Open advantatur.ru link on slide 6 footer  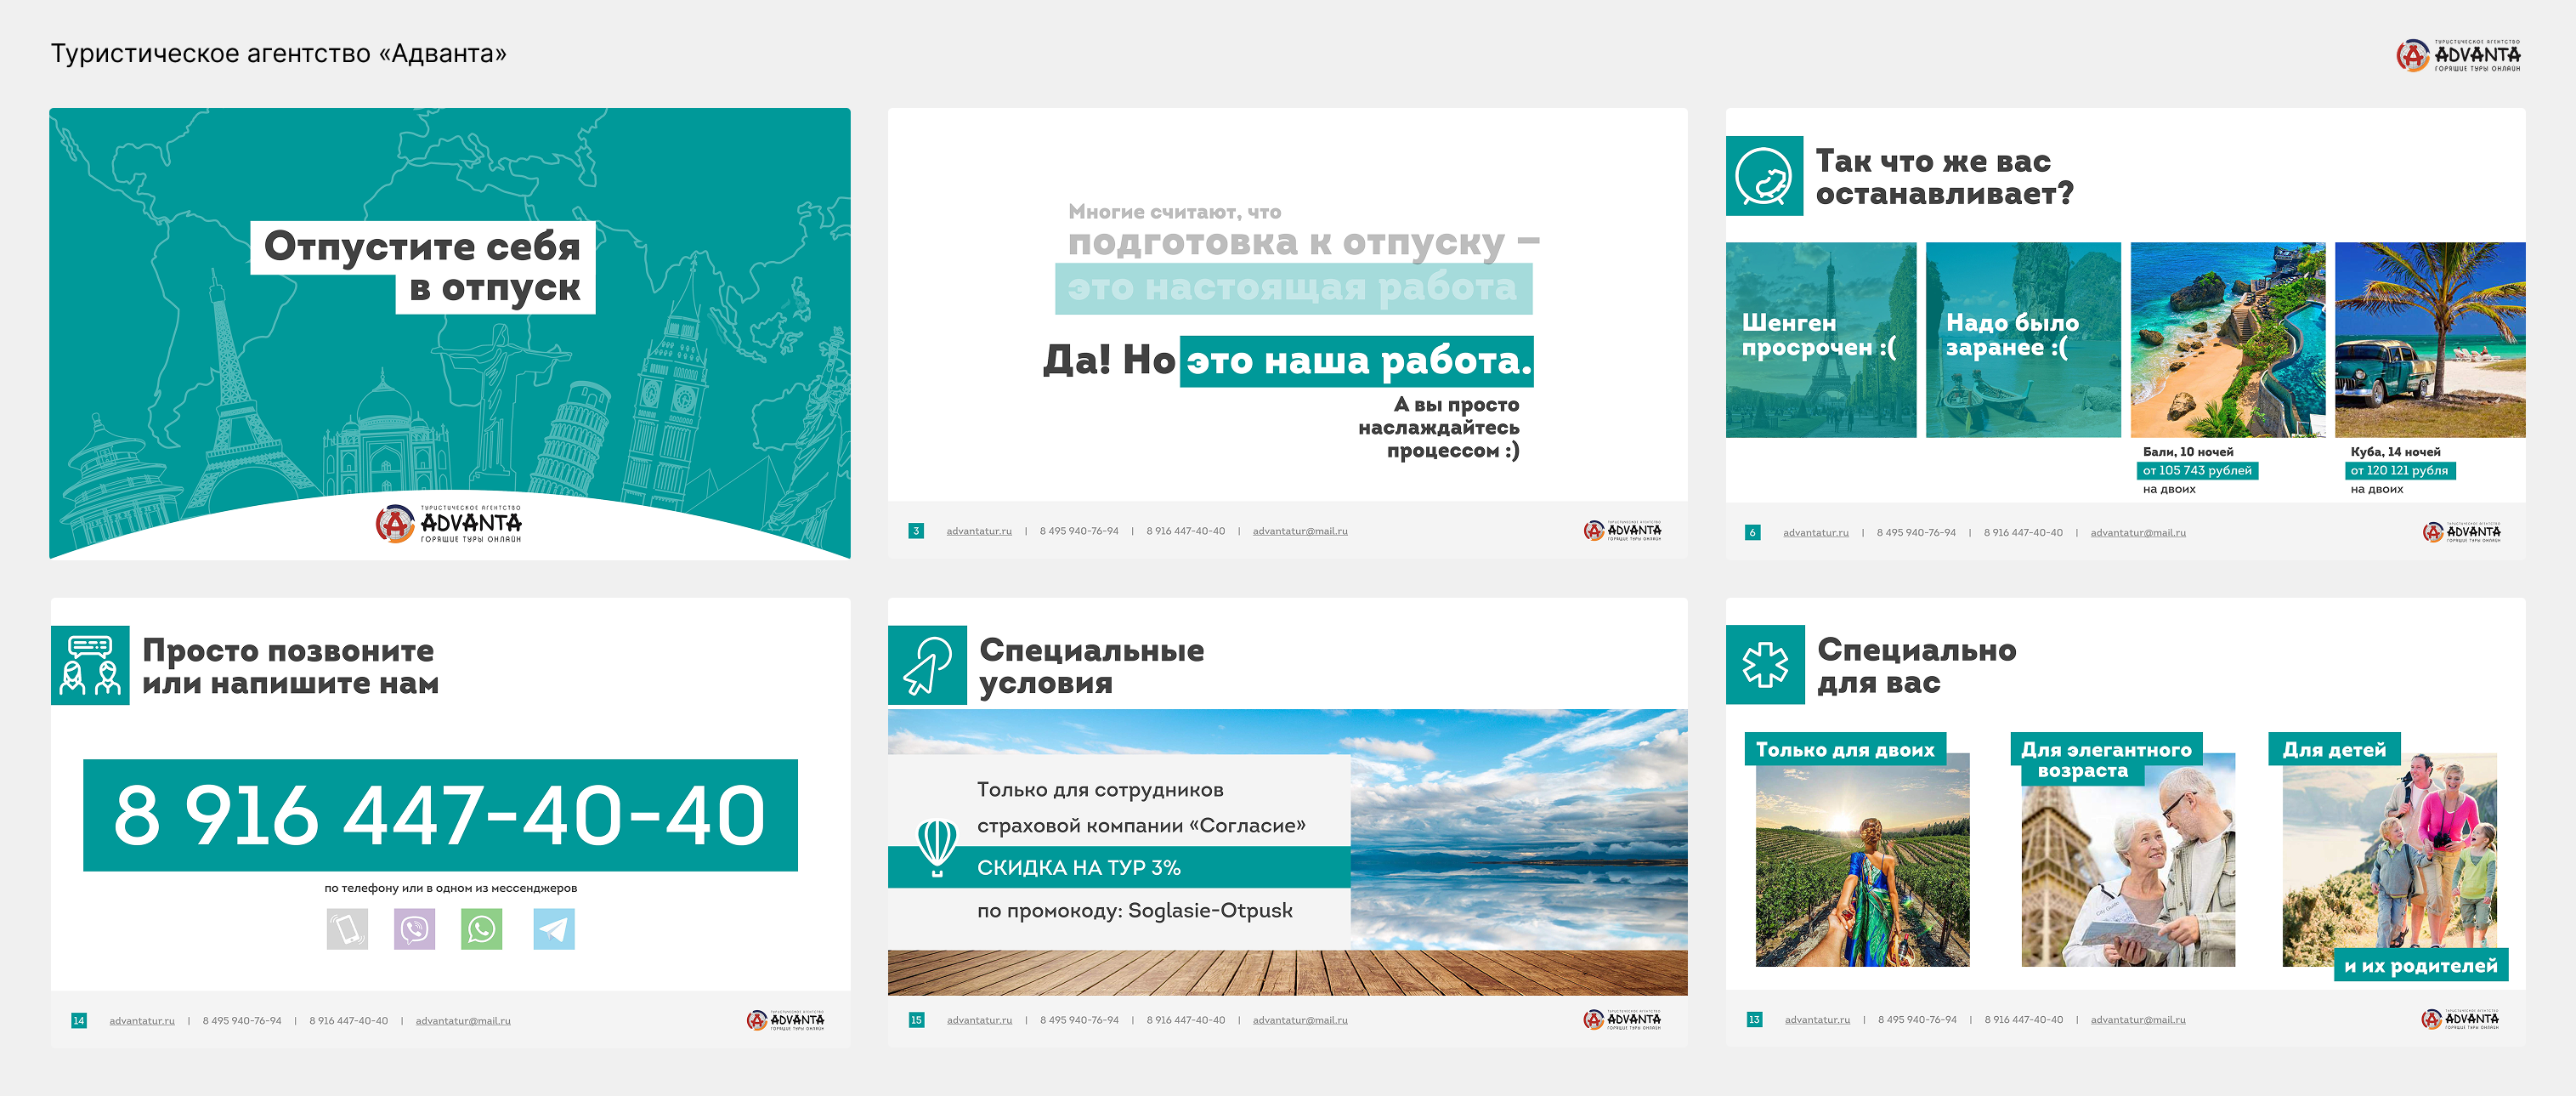click(x=1816, y=532)
